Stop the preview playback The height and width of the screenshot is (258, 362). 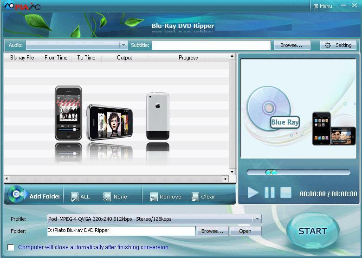[x=286, y=192]
